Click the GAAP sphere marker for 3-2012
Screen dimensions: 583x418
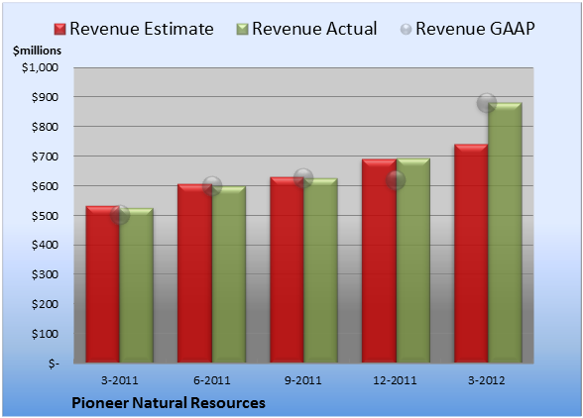(487, 103)
